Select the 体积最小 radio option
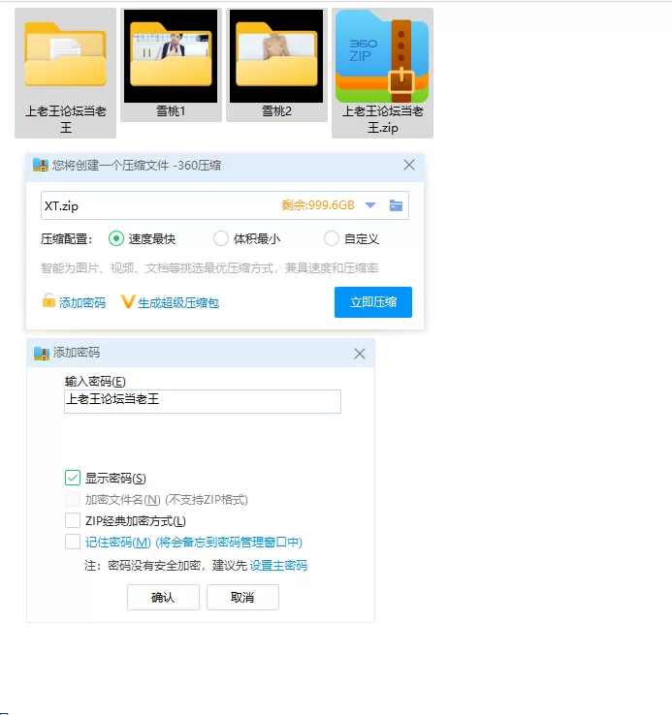Screen dimensions: 672x715 pos(221,238)
